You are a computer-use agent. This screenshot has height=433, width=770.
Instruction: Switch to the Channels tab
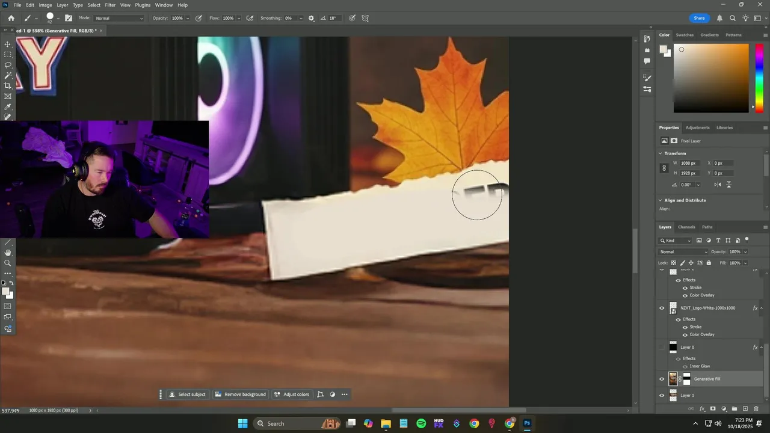(686, 227)
